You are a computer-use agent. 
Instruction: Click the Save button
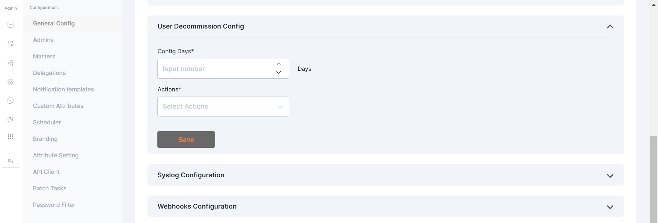point(186,140)
